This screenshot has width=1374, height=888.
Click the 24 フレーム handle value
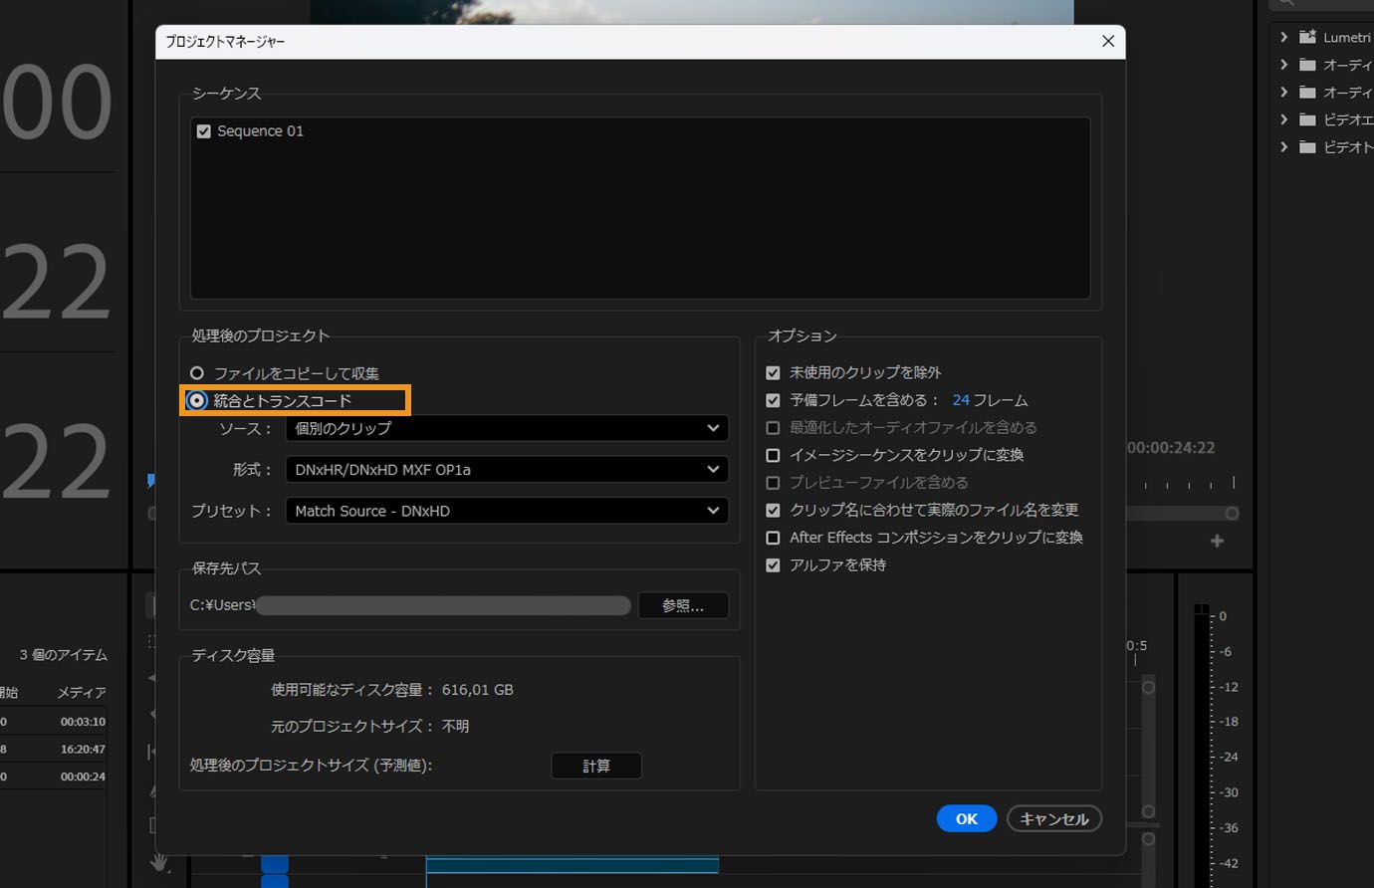click(x=961, y=400)
